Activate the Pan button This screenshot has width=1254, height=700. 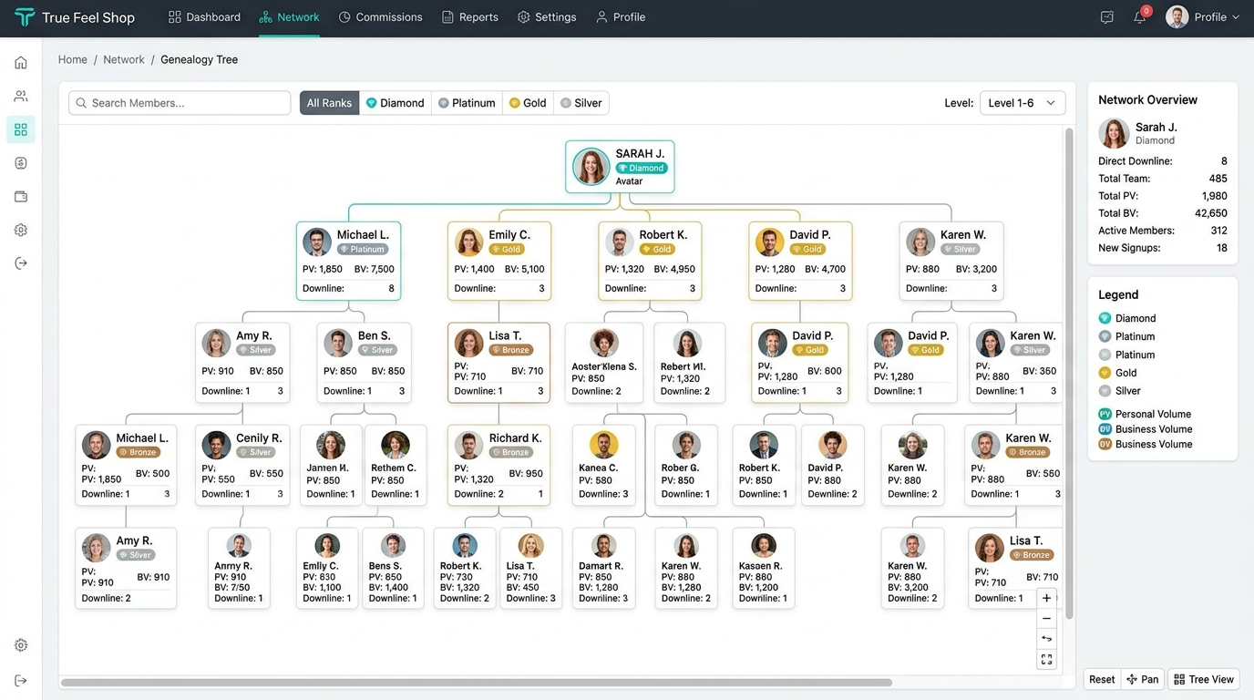pos(1143,679)
